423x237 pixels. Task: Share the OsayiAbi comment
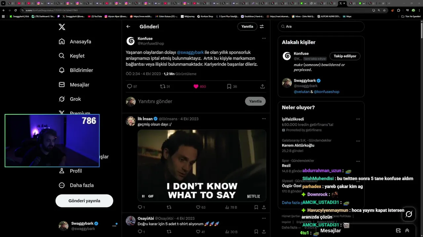pos(264,232)
